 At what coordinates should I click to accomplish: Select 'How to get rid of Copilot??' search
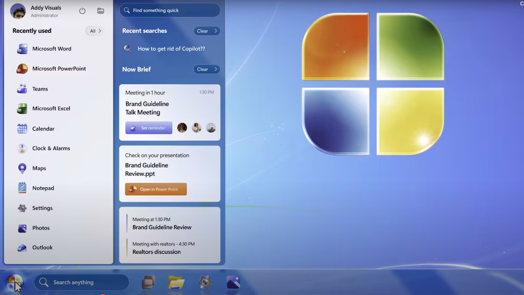pyautogui.click(x=171, y=49)
